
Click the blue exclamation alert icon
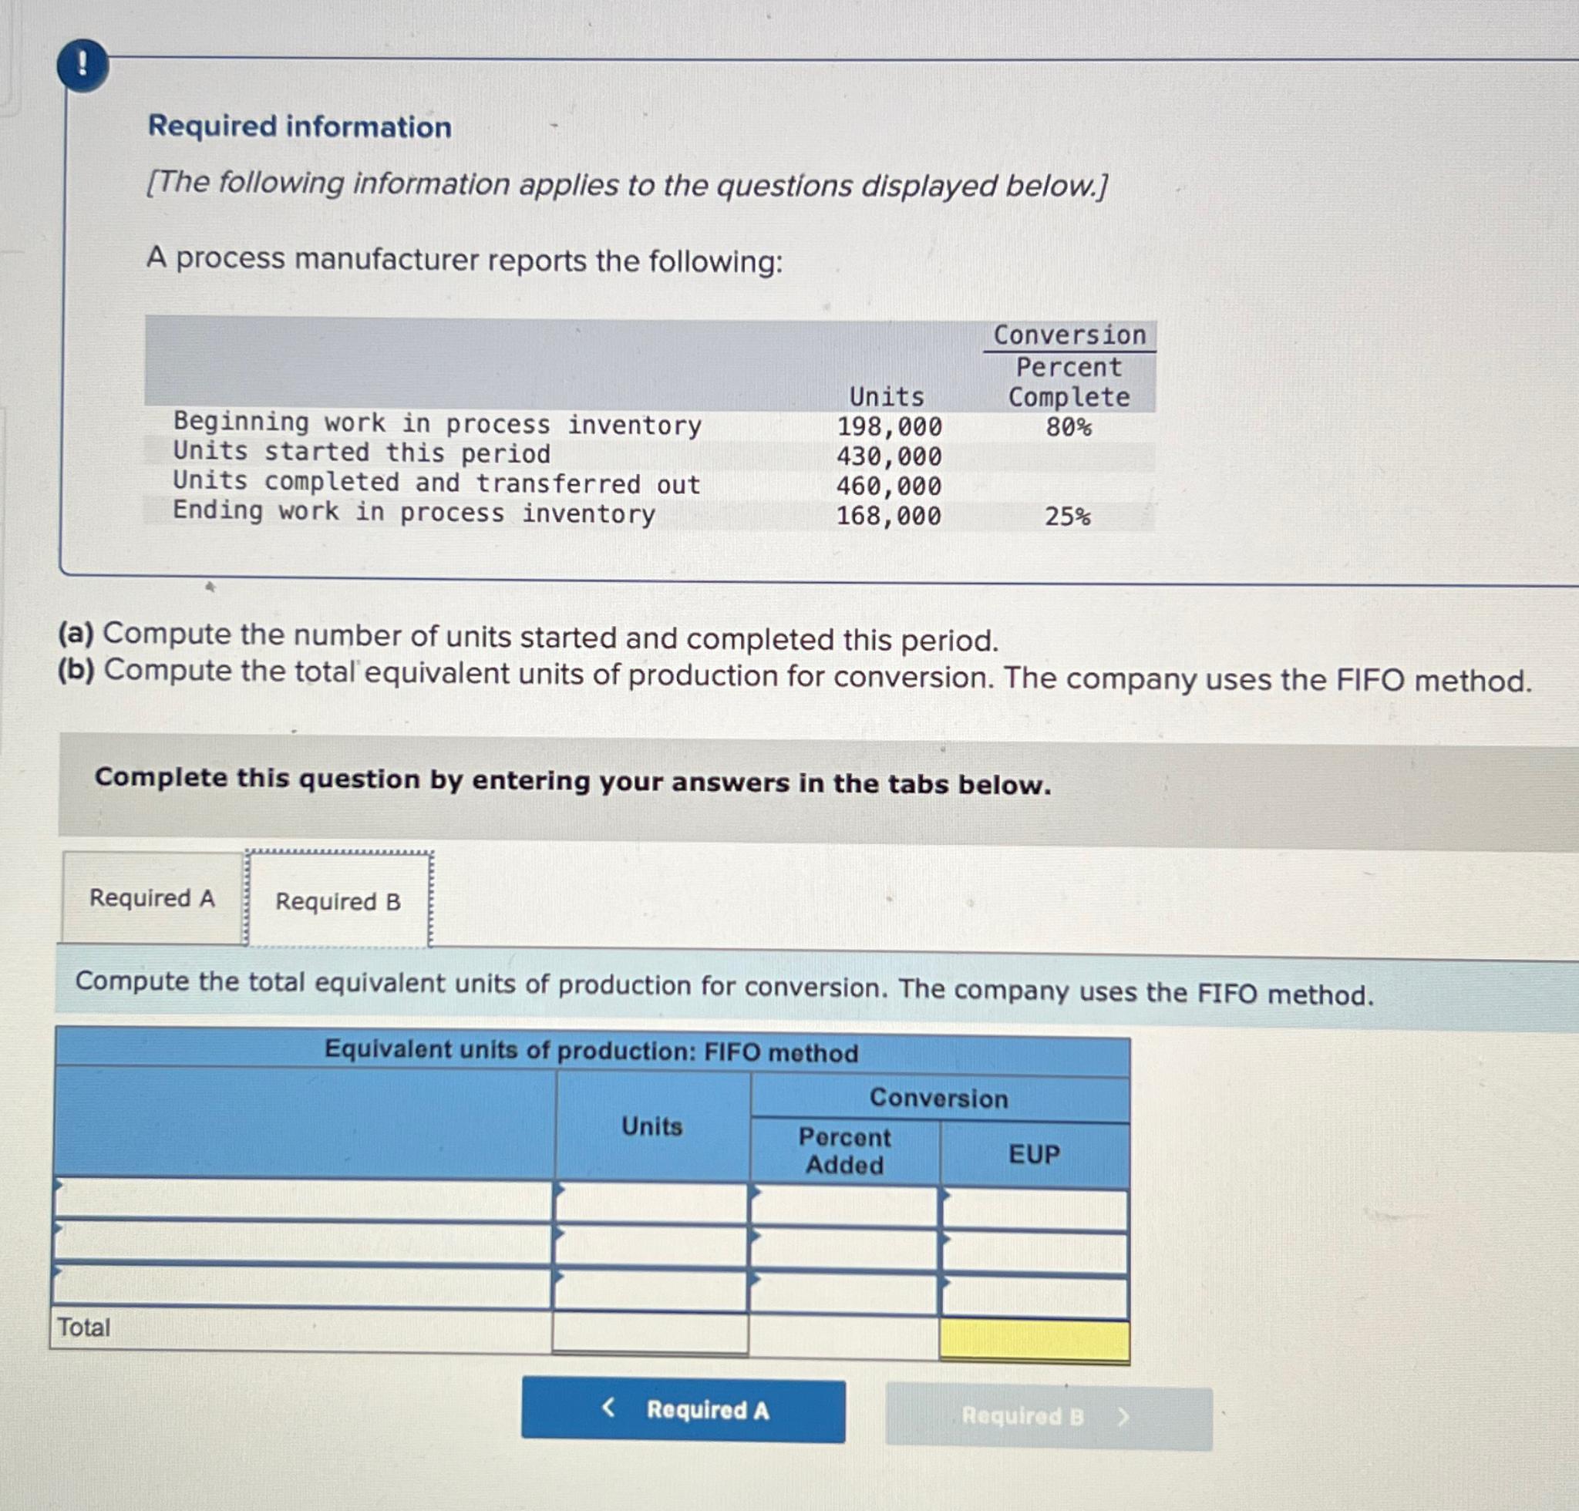(x=83, y=66)
